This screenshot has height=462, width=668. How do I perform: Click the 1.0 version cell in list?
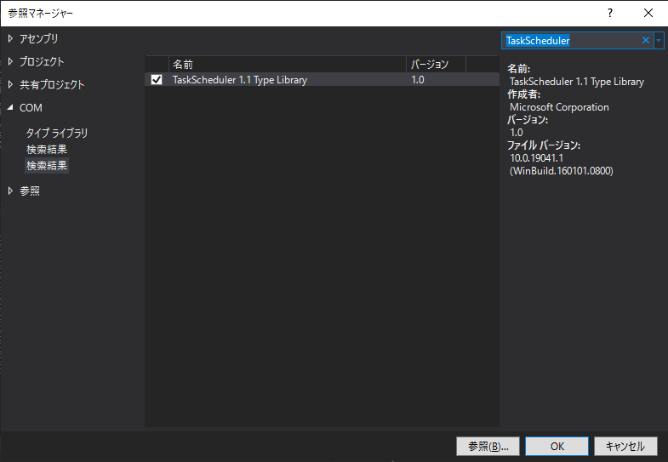click(418, 80)
